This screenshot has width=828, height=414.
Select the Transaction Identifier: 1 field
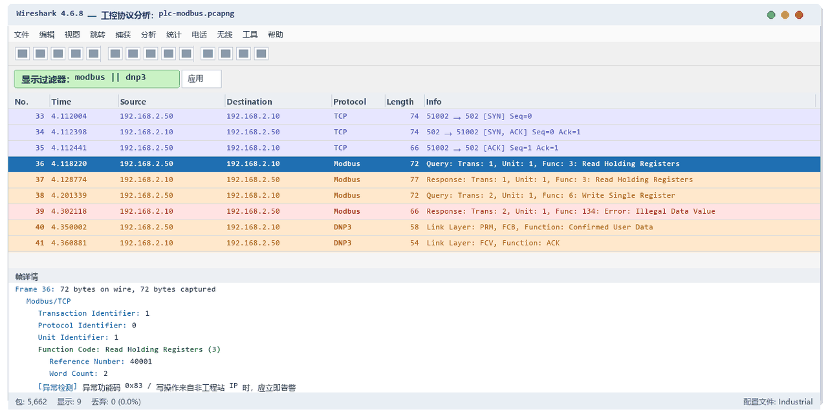94,313
